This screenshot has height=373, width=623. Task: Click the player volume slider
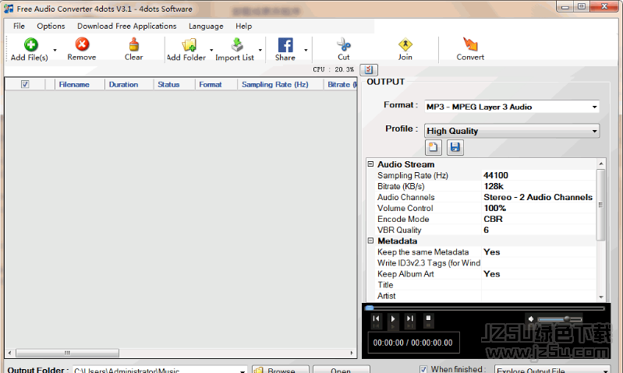point(560,319)
